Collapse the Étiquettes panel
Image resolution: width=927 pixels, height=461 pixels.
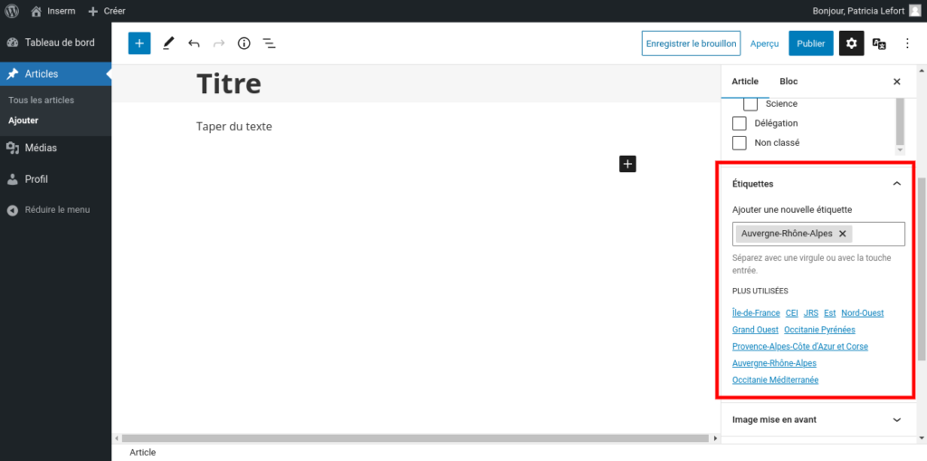(896, 184)
